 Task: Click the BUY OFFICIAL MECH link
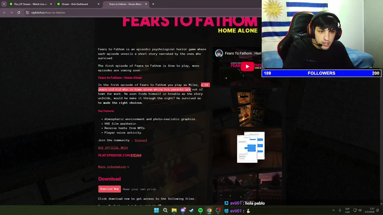[x=113, y=148]
